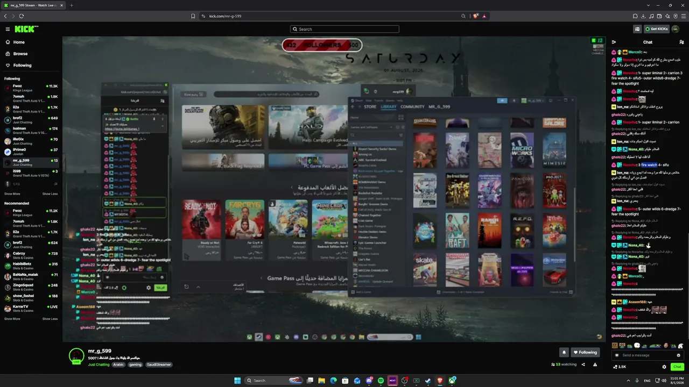689x387 pixels.
Task: Select the mr_g_599 Stream browser tab
Action: coord(33,5)
